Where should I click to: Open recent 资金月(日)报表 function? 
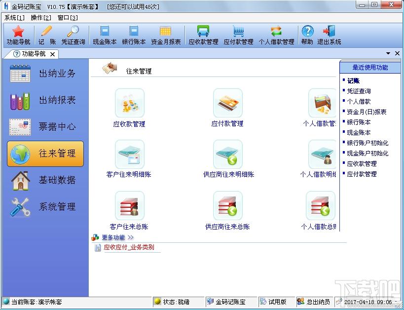pos(367,112)
